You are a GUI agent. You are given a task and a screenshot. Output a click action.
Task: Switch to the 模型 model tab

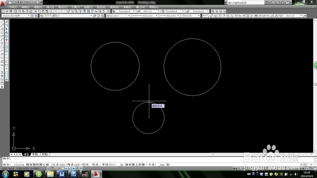[x=26, y=154]
